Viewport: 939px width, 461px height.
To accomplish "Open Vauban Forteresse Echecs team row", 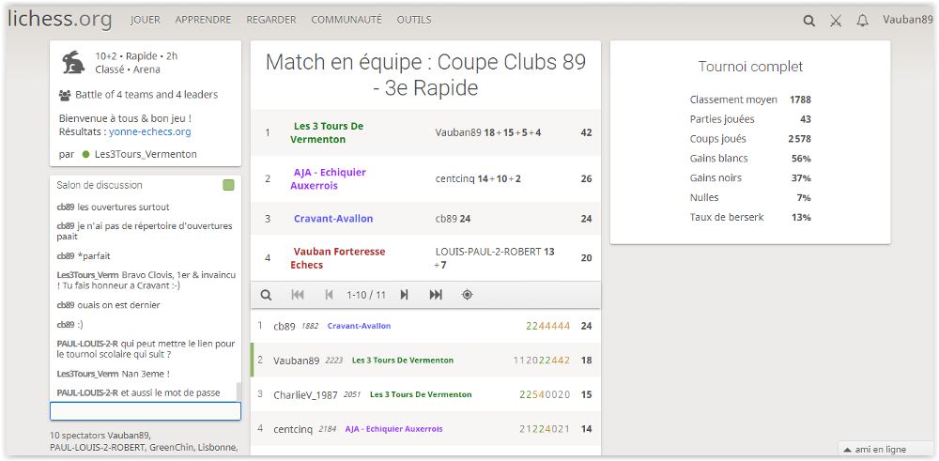I will [x=425, y=257].
